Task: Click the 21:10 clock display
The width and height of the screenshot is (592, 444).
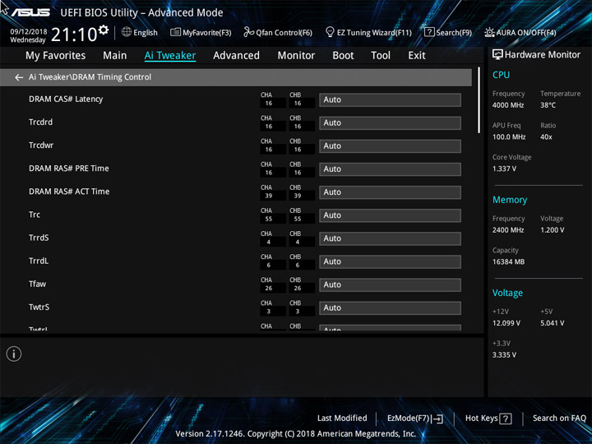Action: tap(74, 35)
